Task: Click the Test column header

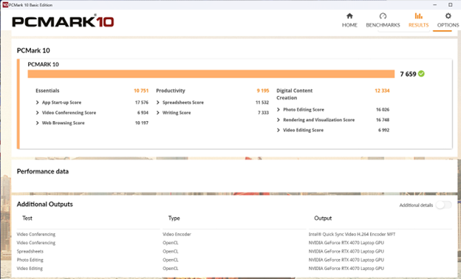Action: (x=27, y=218)
